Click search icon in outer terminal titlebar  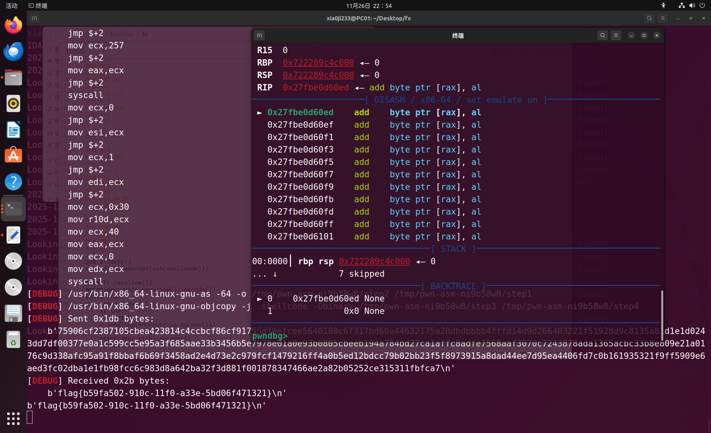[649, 18]
